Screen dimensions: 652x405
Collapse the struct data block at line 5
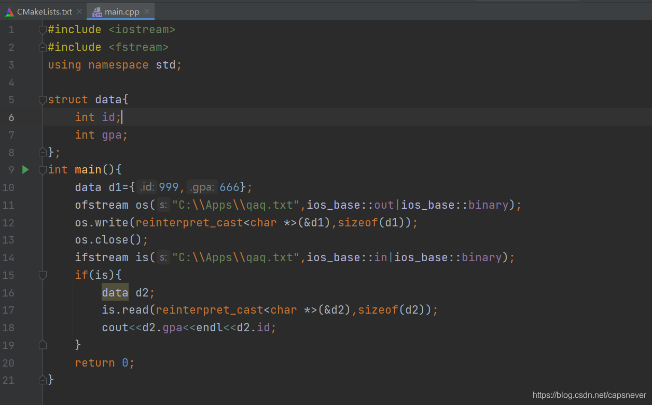(x=43, y=100)
